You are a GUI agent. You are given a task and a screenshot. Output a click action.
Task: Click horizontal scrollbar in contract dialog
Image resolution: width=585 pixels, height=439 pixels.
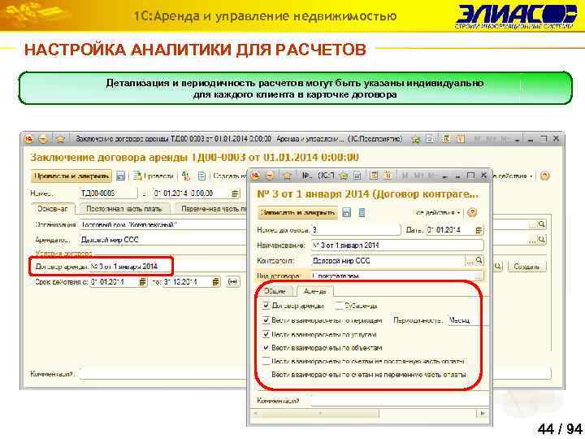coord(316,413)
